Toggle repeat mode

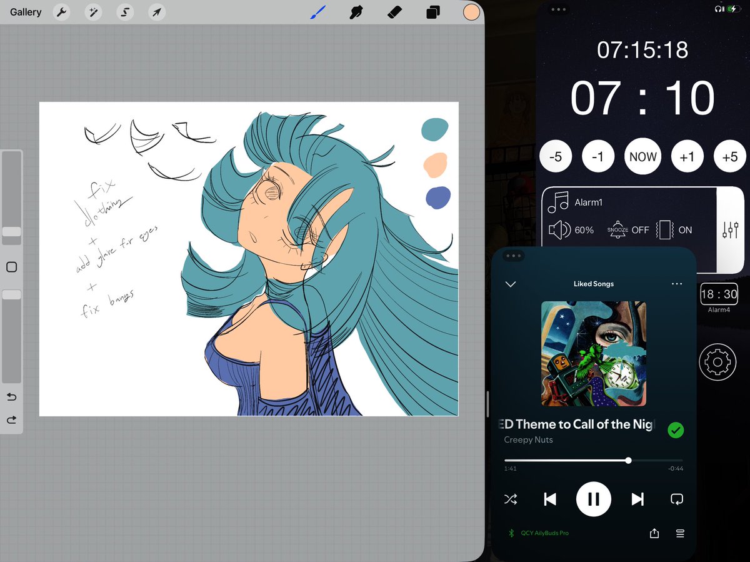(676, 499)
